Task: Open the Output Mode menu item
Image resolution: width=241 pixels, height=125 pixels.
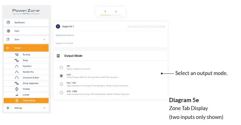Action: (x=29, y=101)
